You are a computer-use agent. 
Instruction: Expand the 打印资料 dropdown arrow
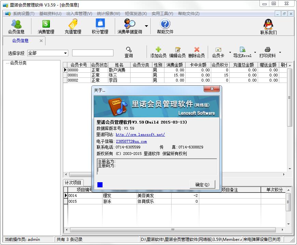click(280, 52)
